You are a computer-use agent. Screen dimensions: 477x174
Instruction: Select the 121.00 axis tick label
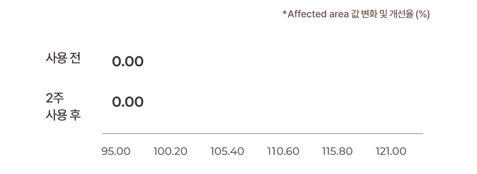tap(391, 151)
